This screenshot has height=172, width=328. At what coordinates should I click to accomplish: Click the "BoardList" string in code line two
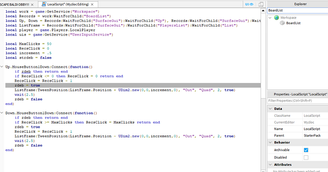pyautogui.click(x=96, y=16)
